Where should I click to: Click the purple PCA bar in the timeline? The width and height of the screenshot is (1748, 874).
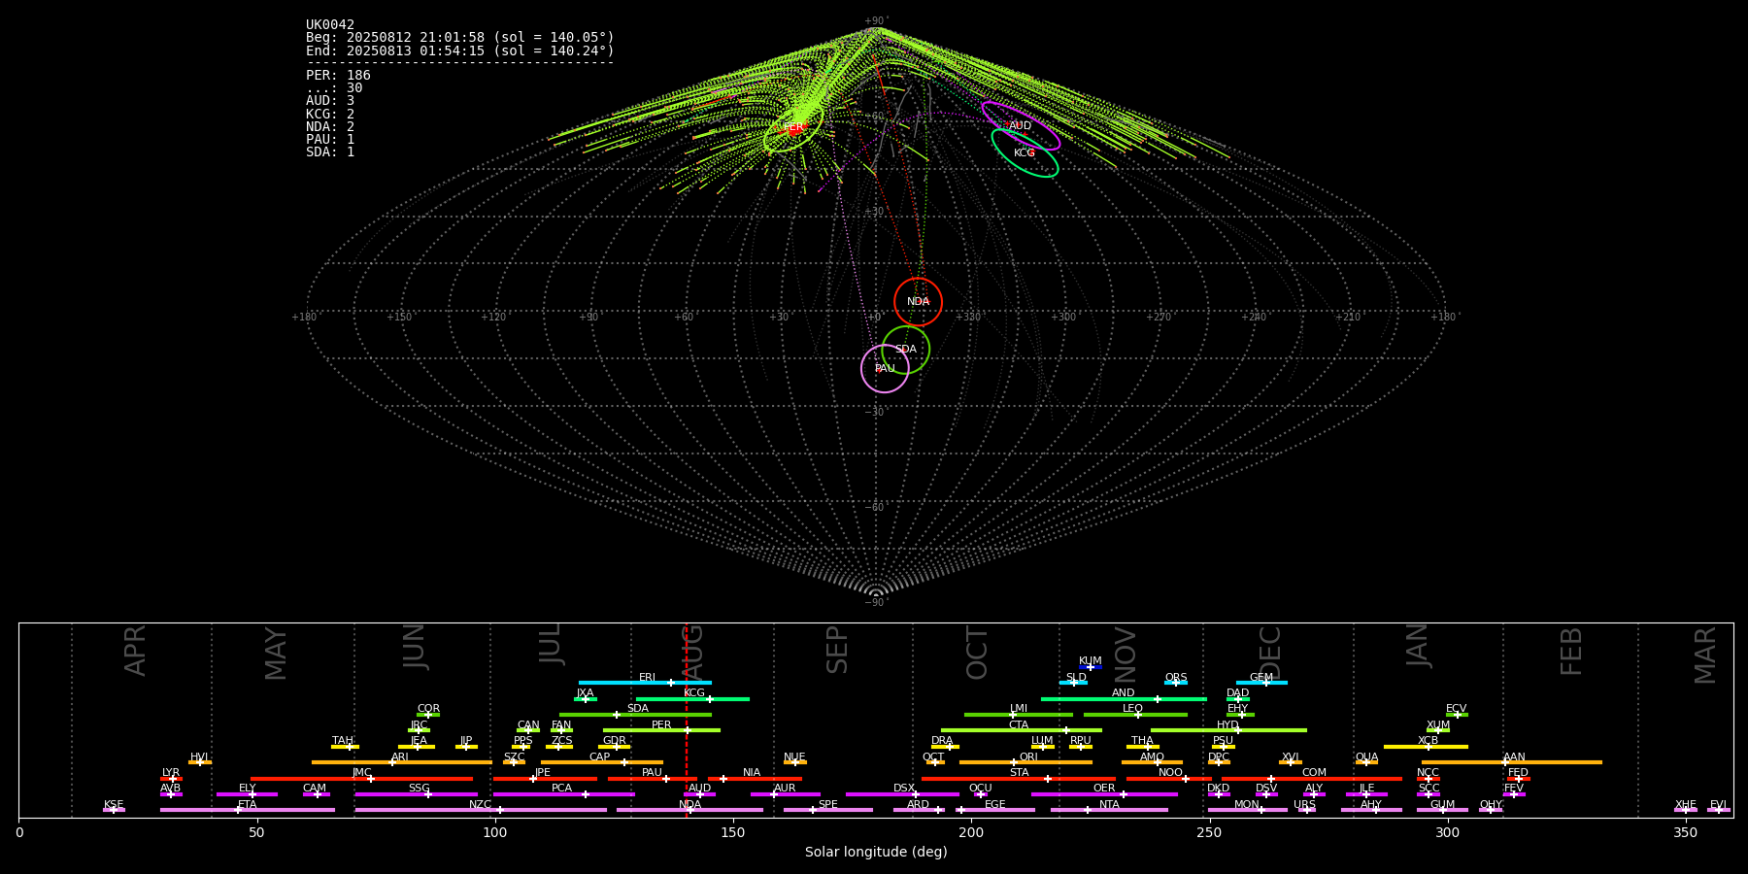[x=563, y=794]
